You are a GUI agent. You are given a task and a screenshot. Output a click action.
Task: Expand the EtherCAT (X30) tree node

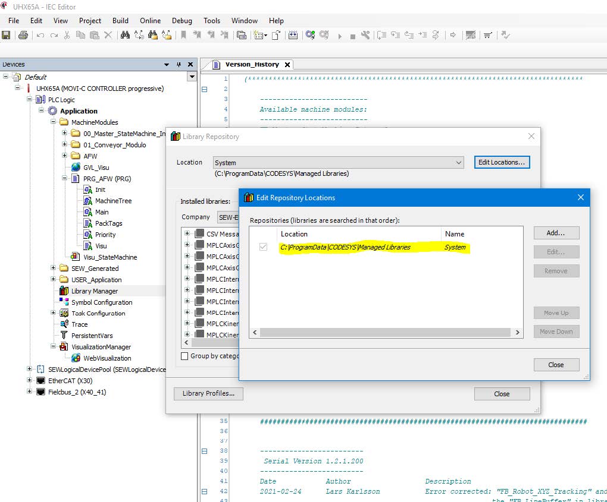pyautogui.click(x=30, y=381)
